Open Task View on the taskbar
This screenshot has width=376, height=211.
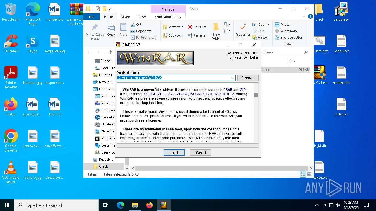point(106,205)
